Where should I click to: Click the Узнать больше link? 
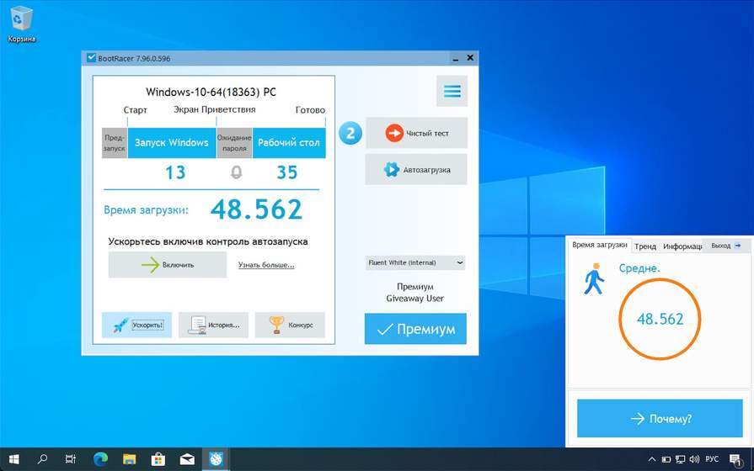pos(266,265)
